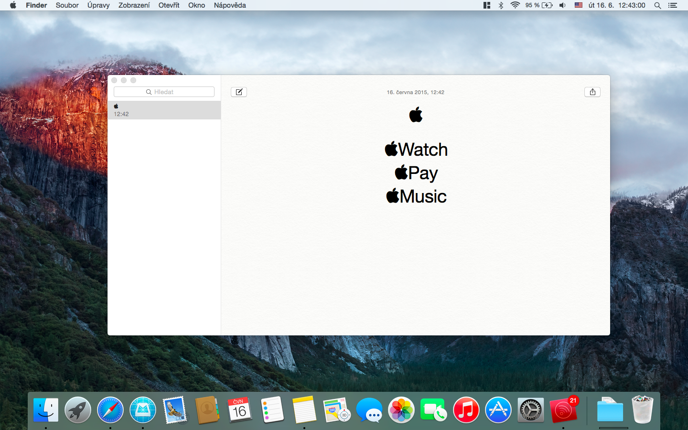Viewport: 688px width, 430px height.
Task: Click the compose new note button
Action: (x=239, y=92)
